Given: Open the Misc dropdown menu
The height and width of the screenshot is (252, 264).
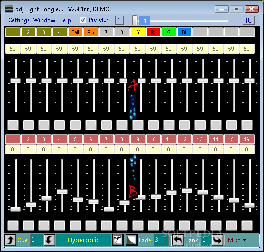Looking at the screenshot, I should [237, 240].
